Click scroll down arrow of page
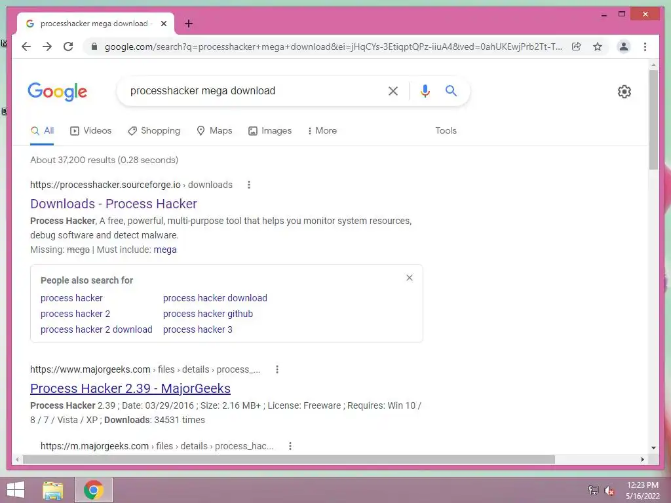Viewport: 671px width, 503px height. pyautogui.click(x=653, y=448)
